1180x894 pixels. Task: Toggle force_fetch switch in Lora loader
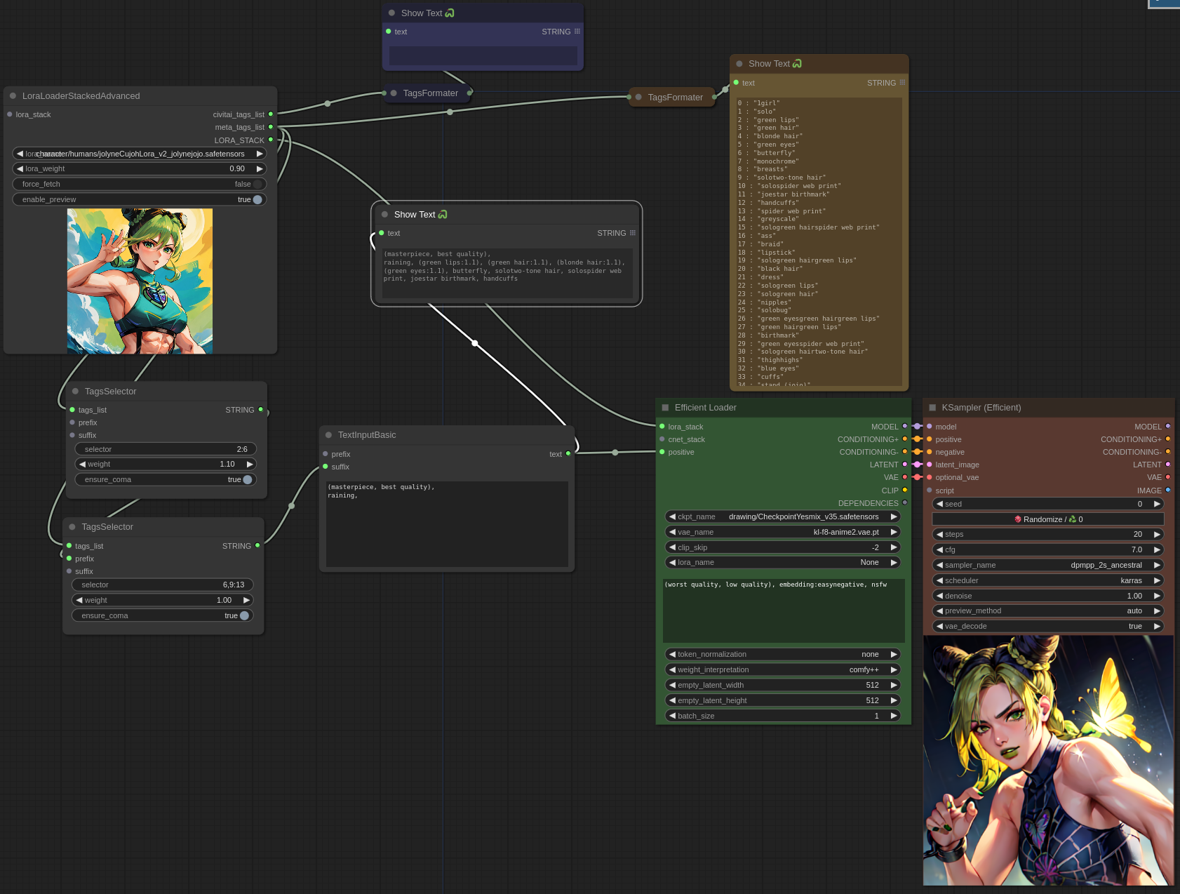(257, 184)
